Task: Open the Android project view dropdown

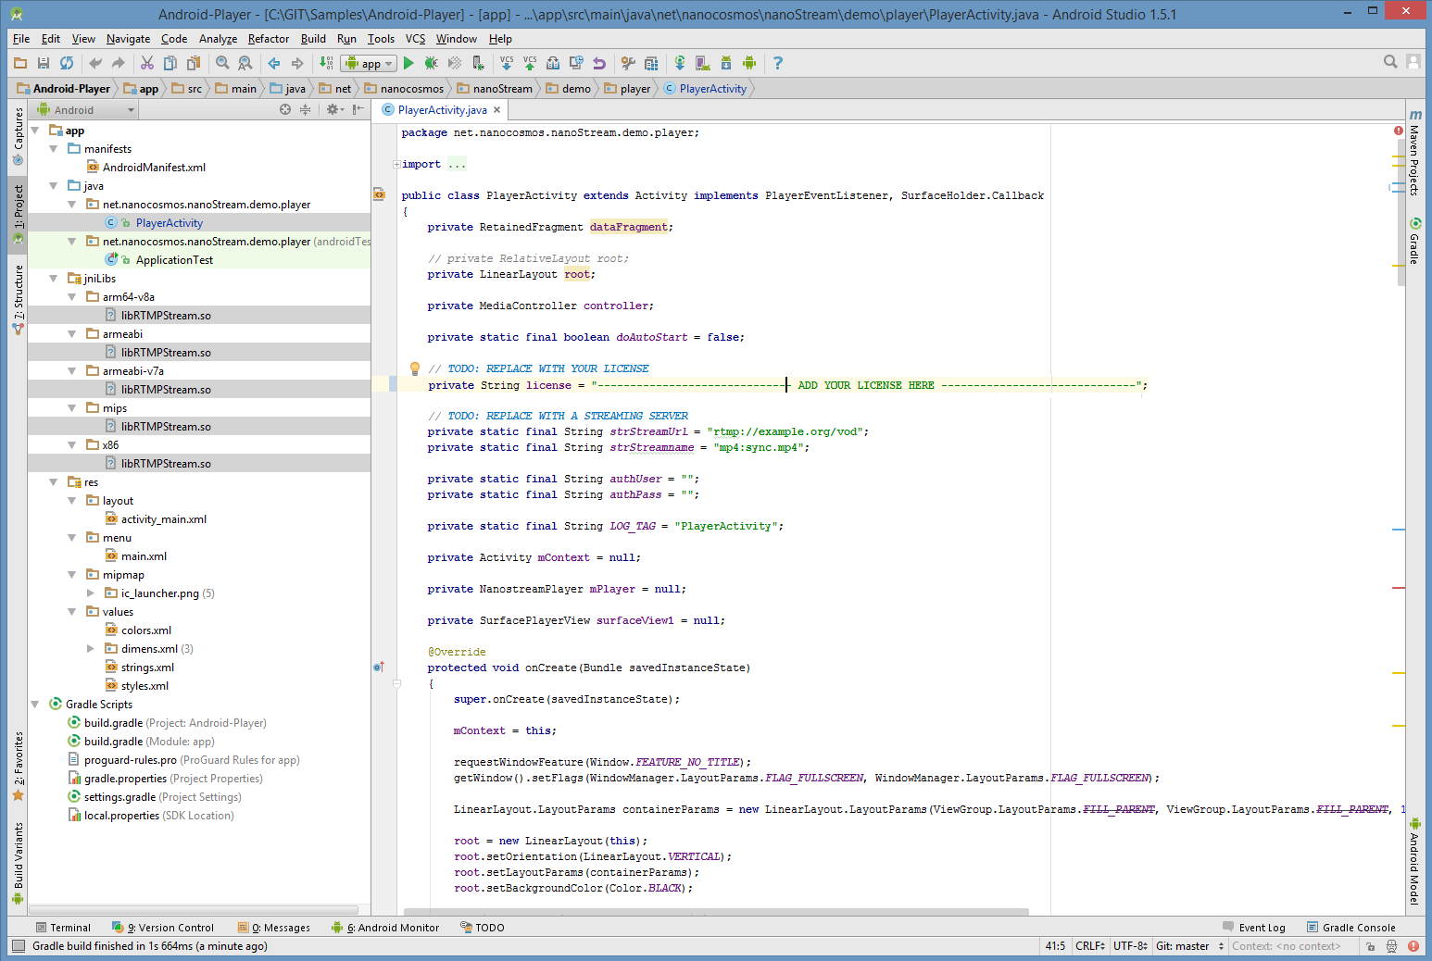Action: pos(86,109)
